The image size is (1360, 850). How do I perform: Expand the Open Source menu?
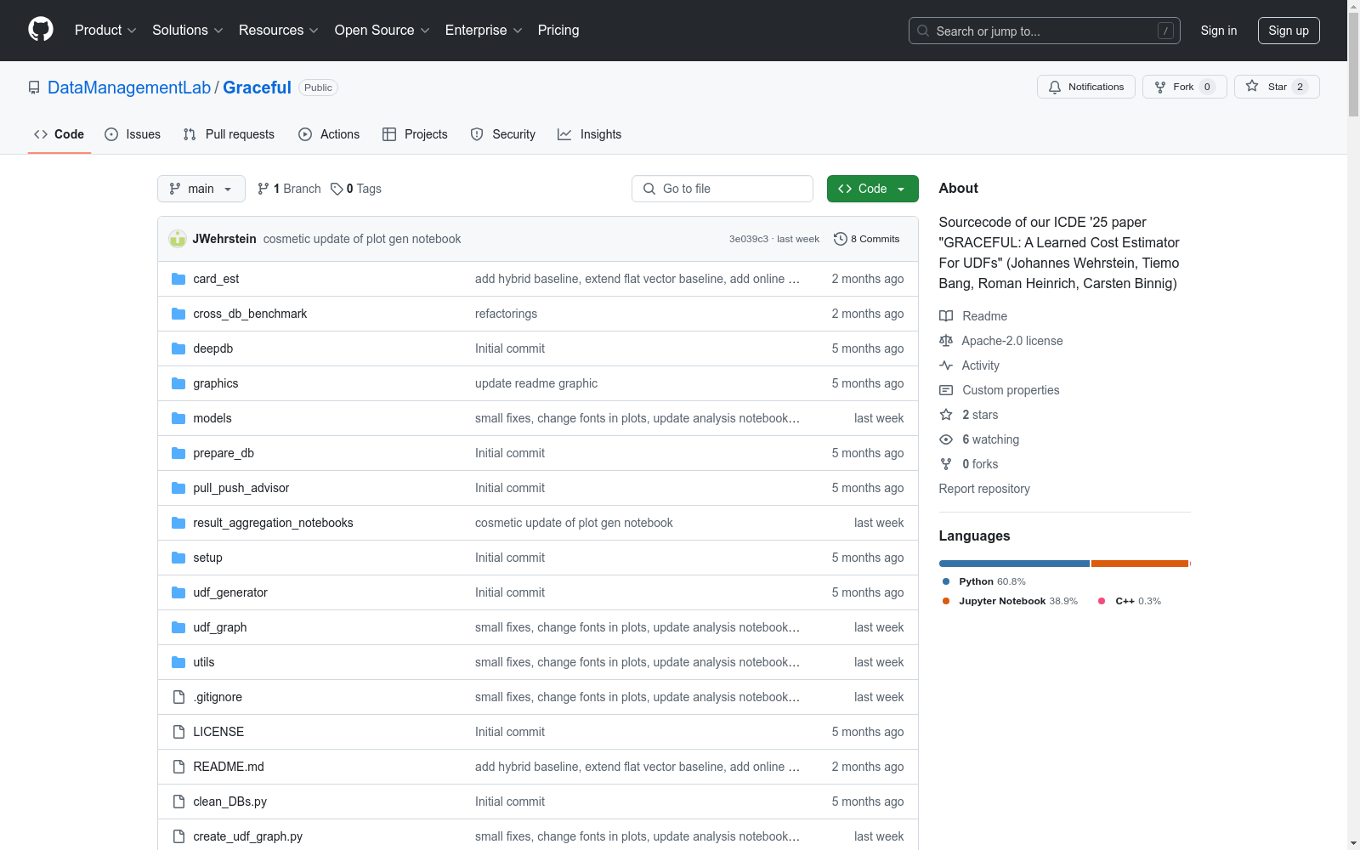pyautogui.click(x=382, y=30)
